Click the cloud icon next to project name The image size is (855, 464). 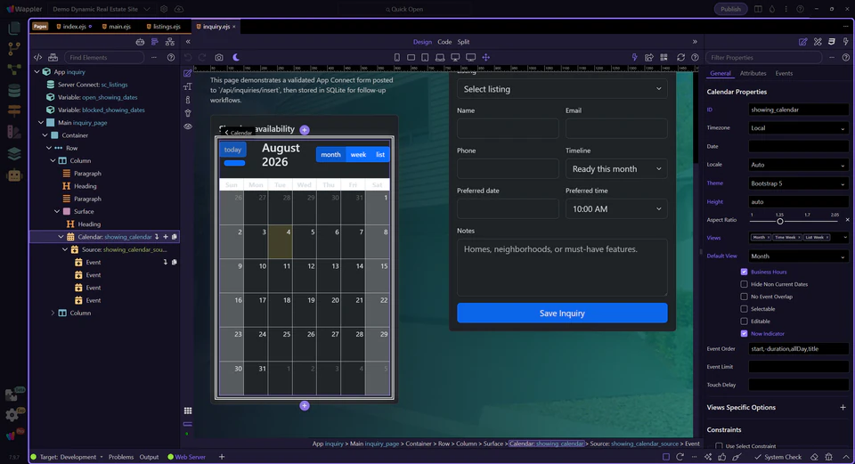pos(179,9)
